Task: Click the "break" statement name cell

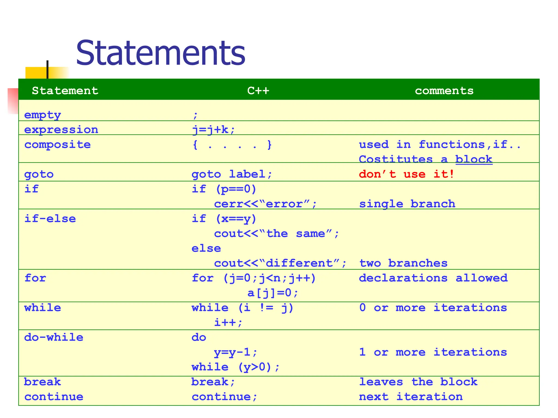Action: coord(43,382)
